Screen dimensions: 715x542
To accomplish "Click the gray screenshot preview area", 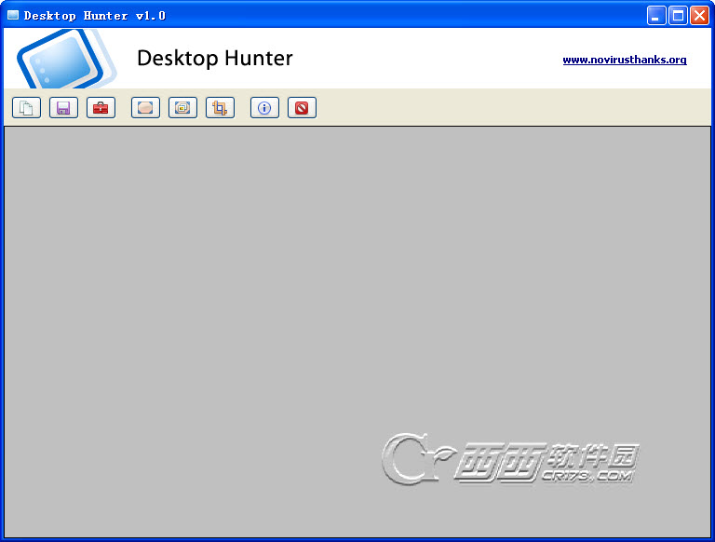I will 357,332.
